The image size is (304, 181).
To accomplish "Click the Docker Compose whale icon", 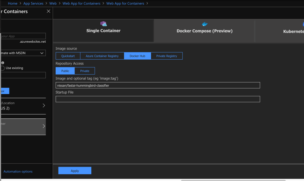I will pyautogui.click(x=204, y=24).
